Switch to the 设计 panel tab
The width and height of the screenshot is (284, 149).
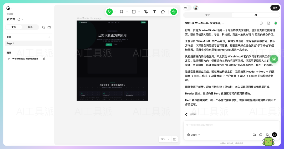pyautogui.click(x=207, y=15)
